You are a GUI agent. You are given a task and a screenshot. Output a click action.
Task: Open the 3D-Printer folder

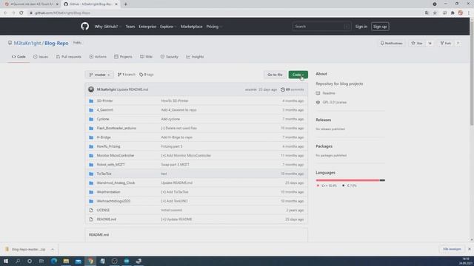(x=104, y=100)
